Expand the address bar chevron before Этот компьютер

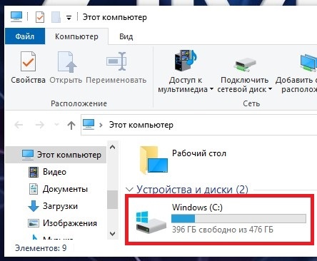(101, 125)
